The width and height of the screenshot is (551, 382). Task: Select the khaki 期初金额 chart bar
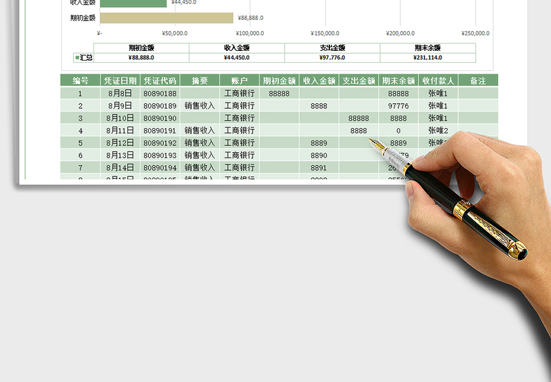tap(166, 19)
